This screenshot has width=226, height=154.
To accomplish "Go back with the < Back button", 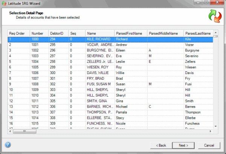I will (x=161, y=145).
